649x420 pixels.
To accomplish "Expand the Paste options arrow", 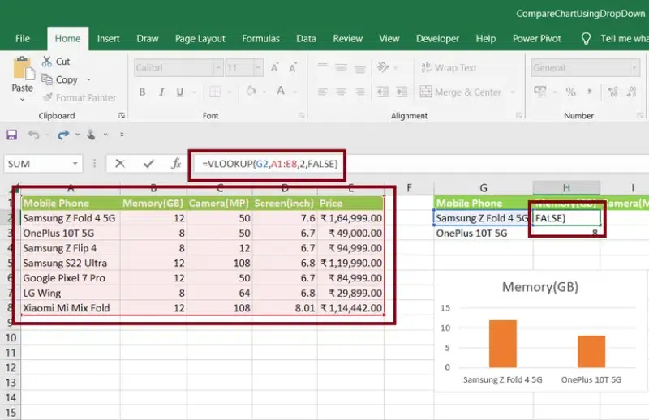I will click(x=22, y=100).
